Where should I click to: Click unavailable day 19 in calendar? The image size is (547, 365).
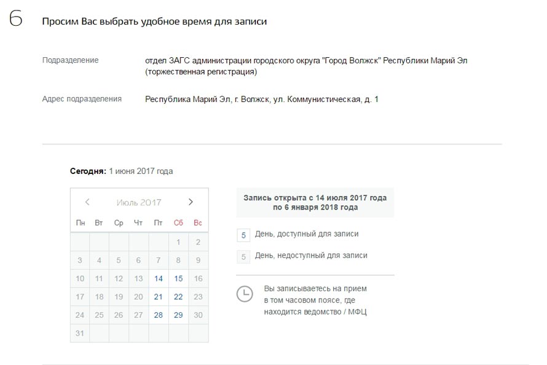pos(119,297)
